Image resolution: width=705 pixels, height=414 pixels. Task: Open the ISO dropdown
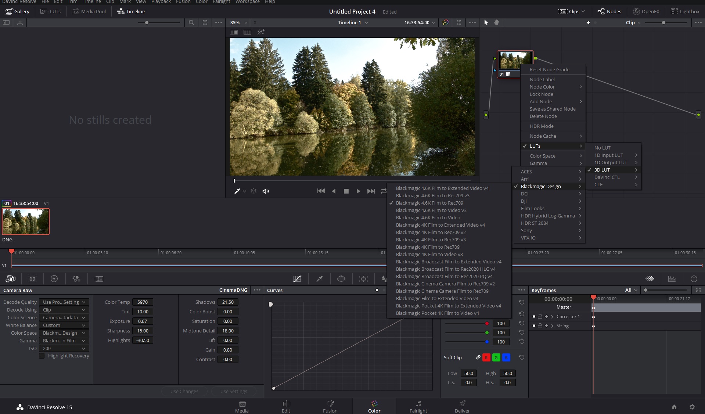pos(64,348)
